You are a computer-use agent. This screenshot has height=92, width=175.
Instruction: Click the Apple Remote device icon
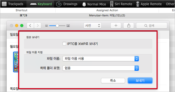point(138,4)
